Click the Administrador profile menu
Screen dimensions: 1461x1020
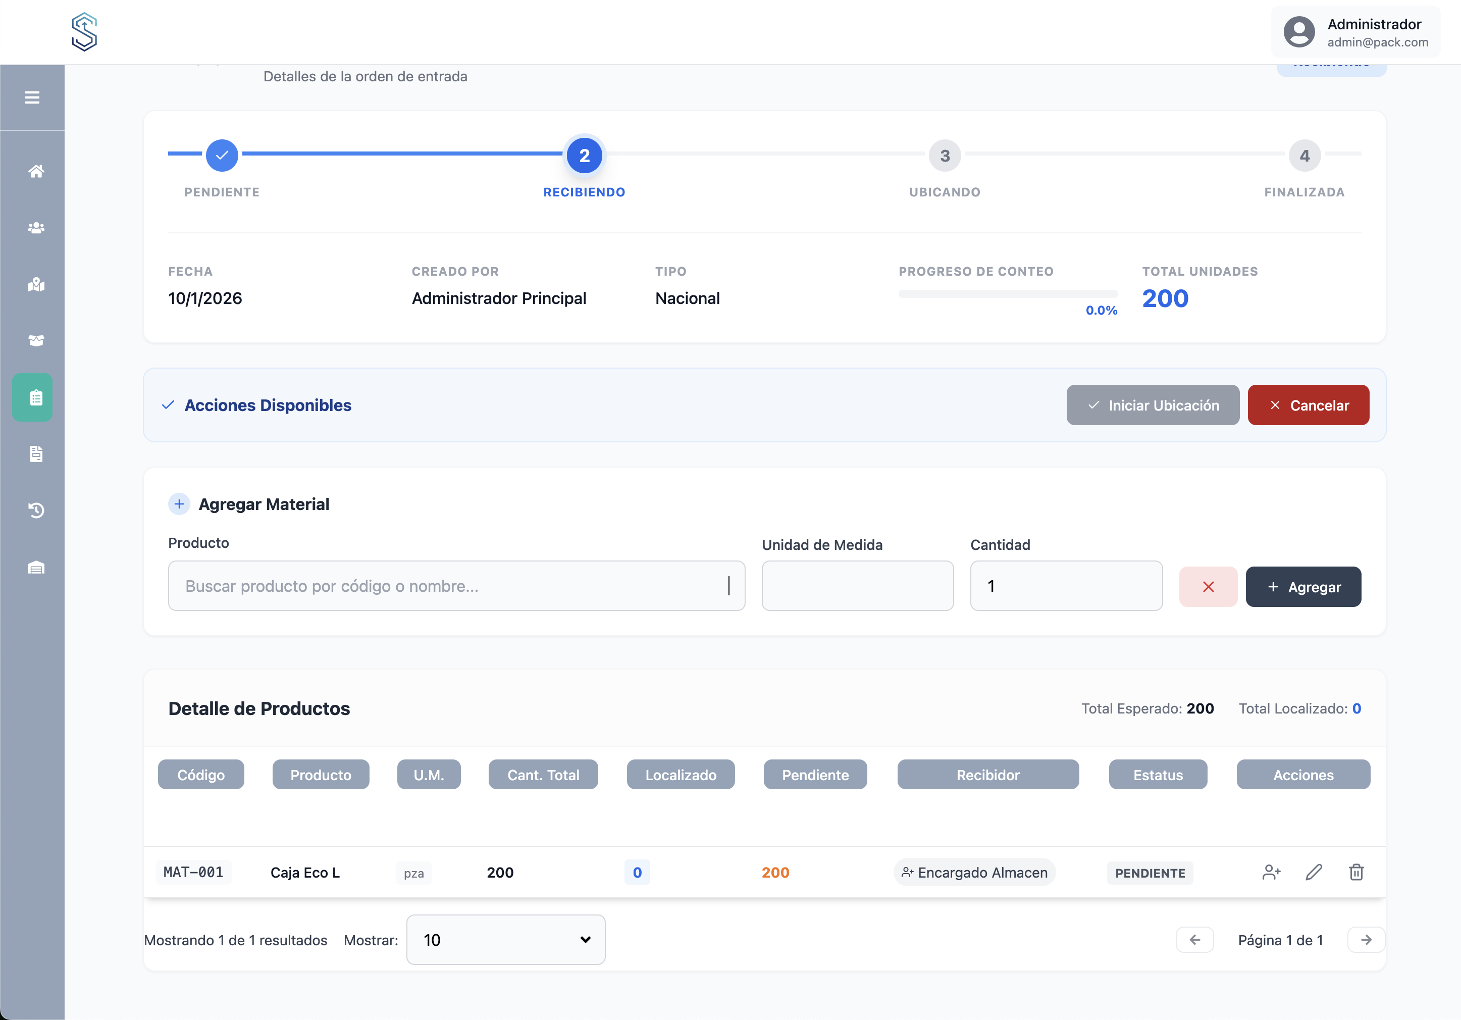click(x=1355, y=32)
